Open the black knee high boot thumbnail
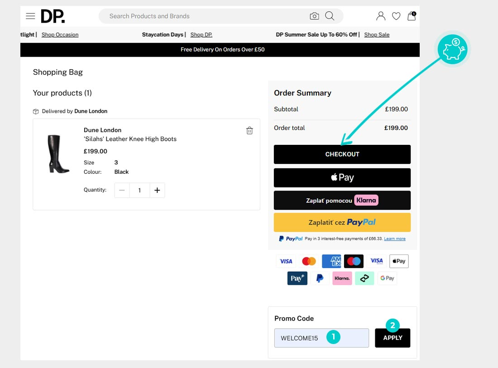Image resolution: width=498 pixels, height=368 pixels. click(x=58, y=154)
